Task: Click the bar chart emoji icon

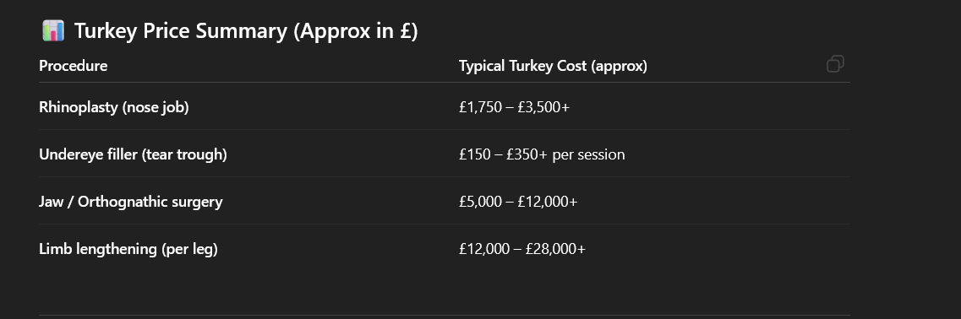Action: coord(53,30)
